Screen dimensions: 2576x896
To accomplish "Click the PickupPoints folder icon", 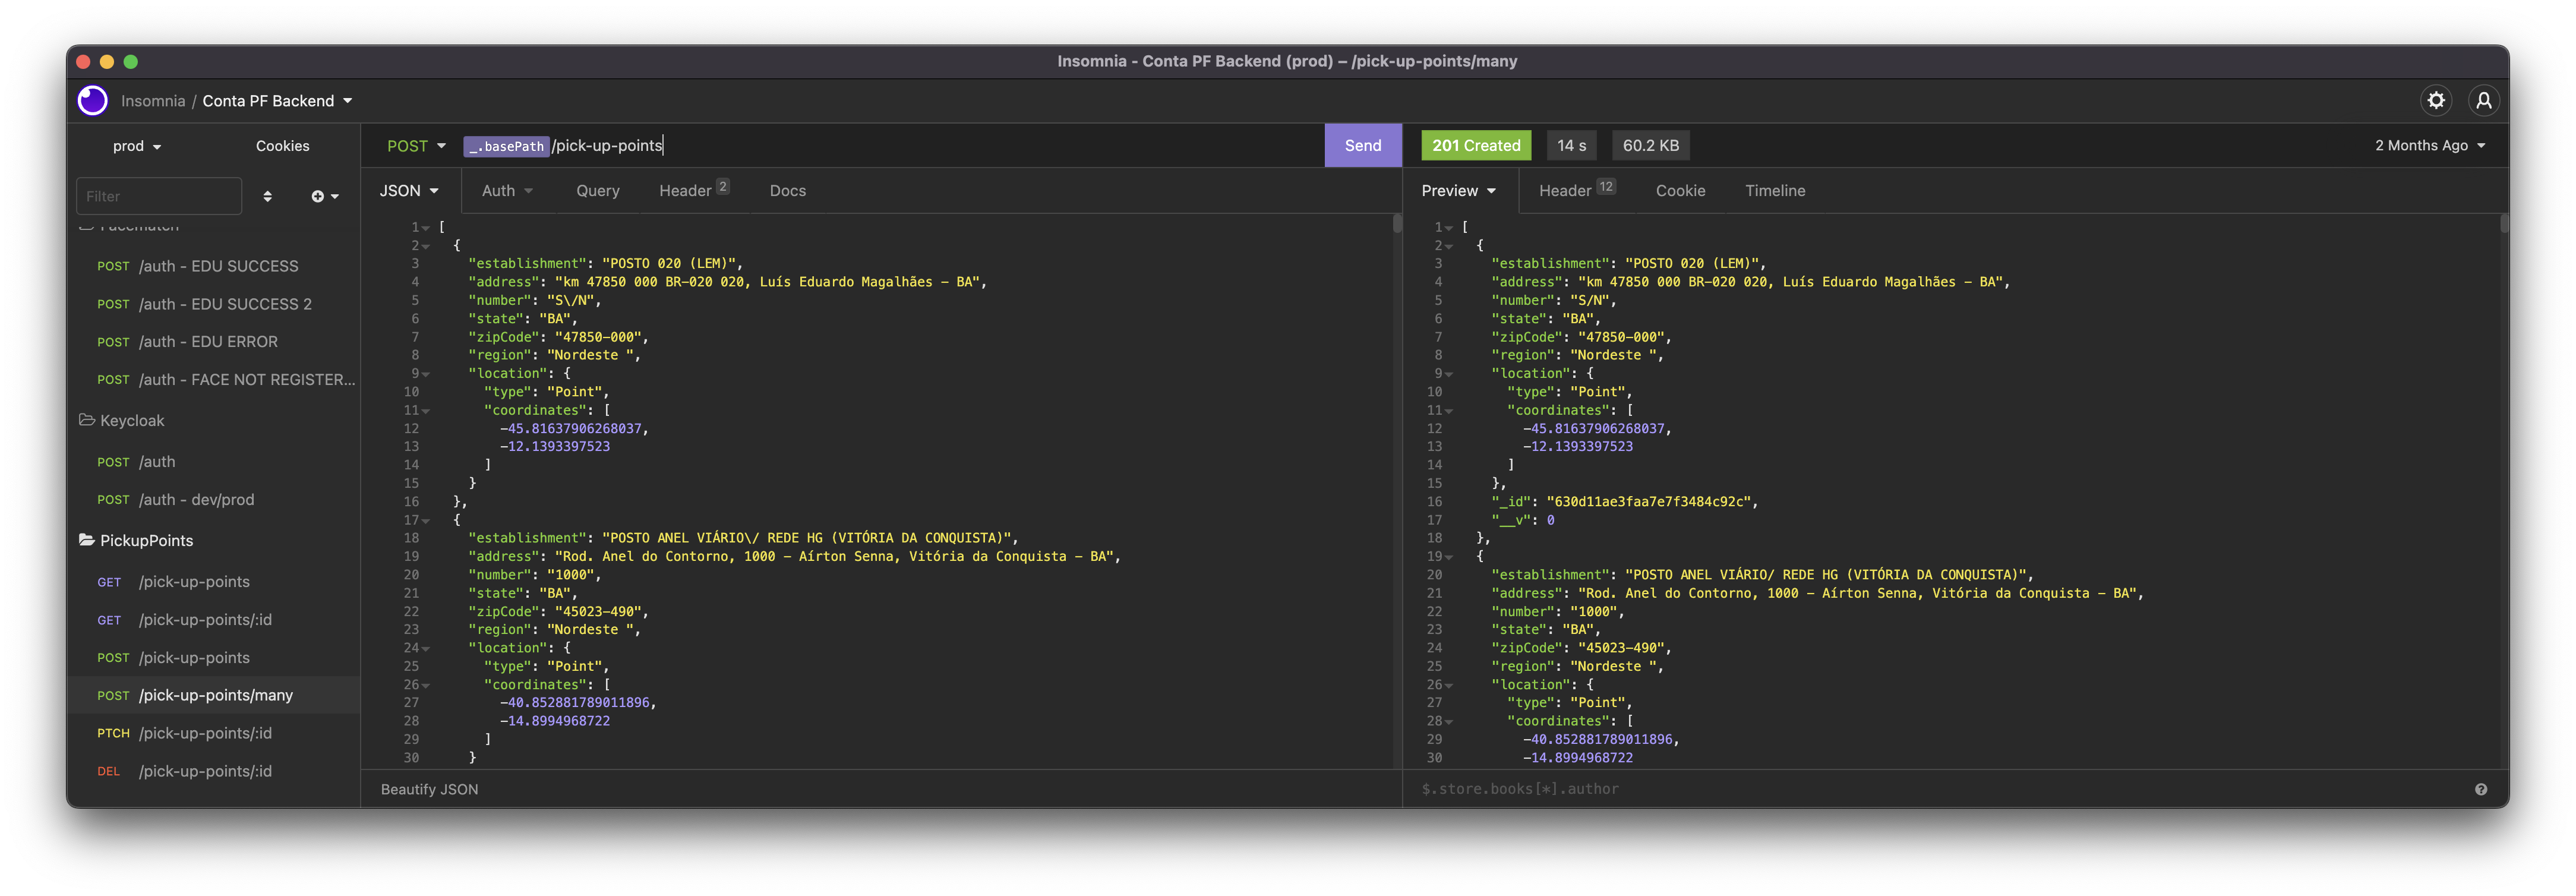I will click(x=87, y=540).
